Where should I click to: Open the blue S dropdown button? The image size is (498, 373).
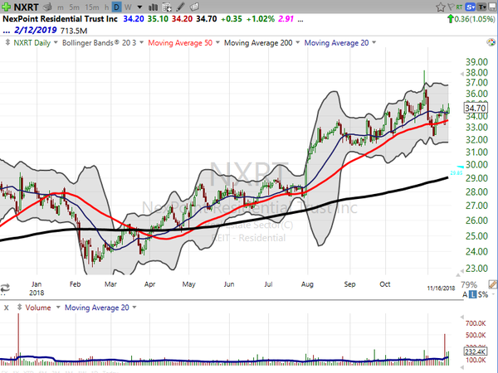click(470, 7)
